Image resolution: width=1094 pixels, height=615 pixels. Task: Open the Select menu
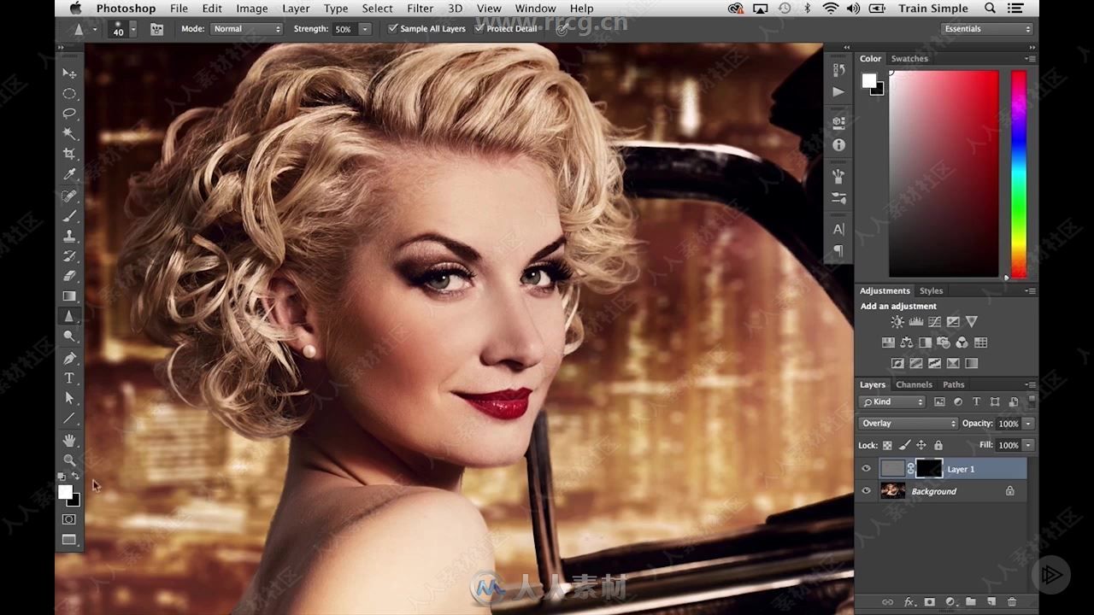point(377,9)
